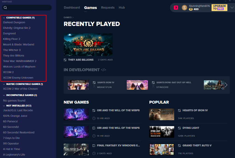235x158 pixels.
Task: Open 911 Operator from the list
Action: point(11,143)
